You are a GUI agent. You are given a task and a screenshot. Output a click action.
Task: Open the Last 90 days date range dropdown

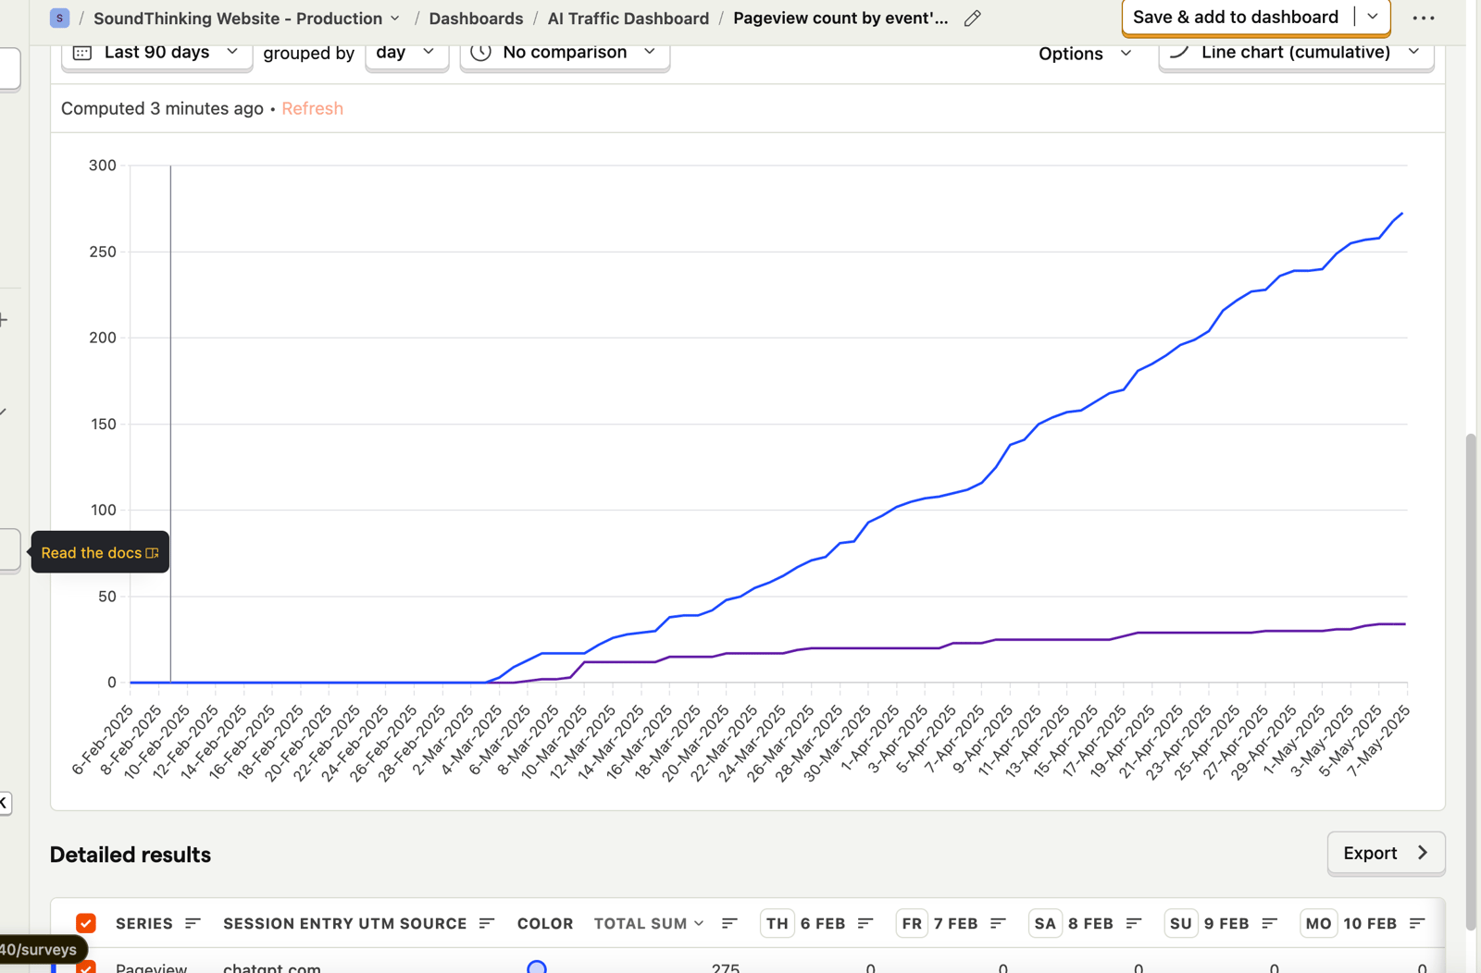(x=156, y=53)
